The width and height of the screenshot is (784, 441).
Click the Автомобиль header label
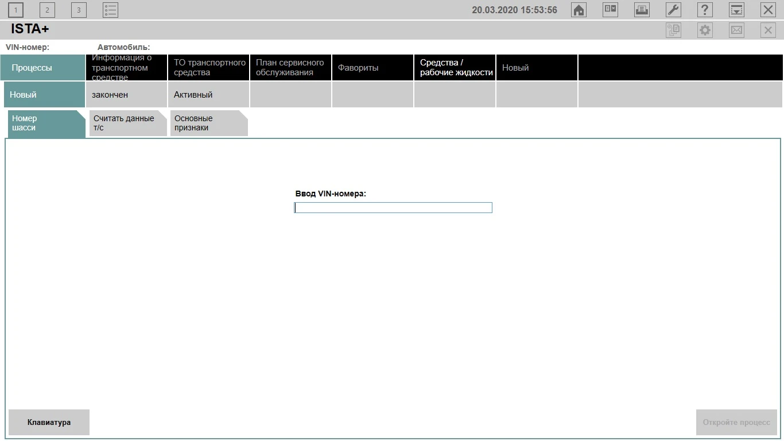coord(124,47)
